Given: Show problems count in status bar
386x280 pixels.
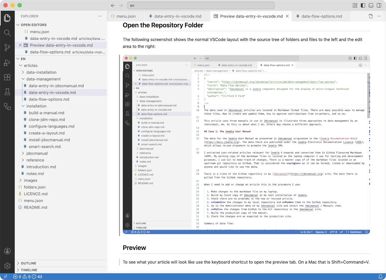Looking at the screenshot, I should (x=28, y=277).
